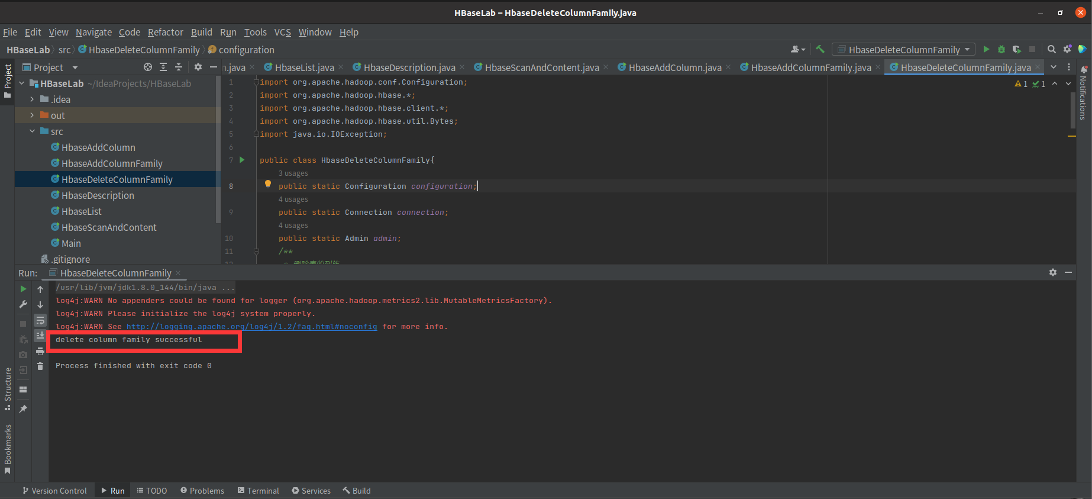Open log4j faq link in console
Viewport: 1092px width, 499px height.
[x=251, y=327]
